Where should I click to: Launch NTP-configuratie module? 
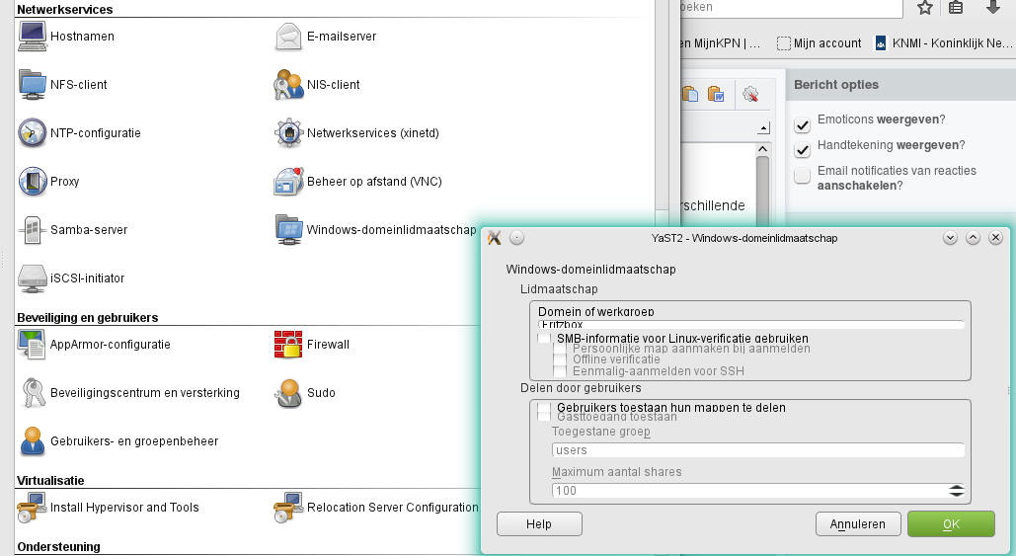79,133
